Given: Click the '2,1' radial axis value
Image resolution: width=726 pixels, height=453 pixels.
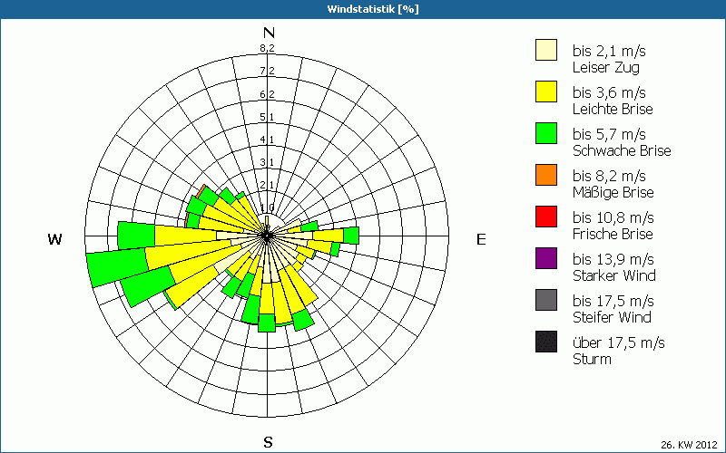Looking at the screenshot, I should coord(267,185).
